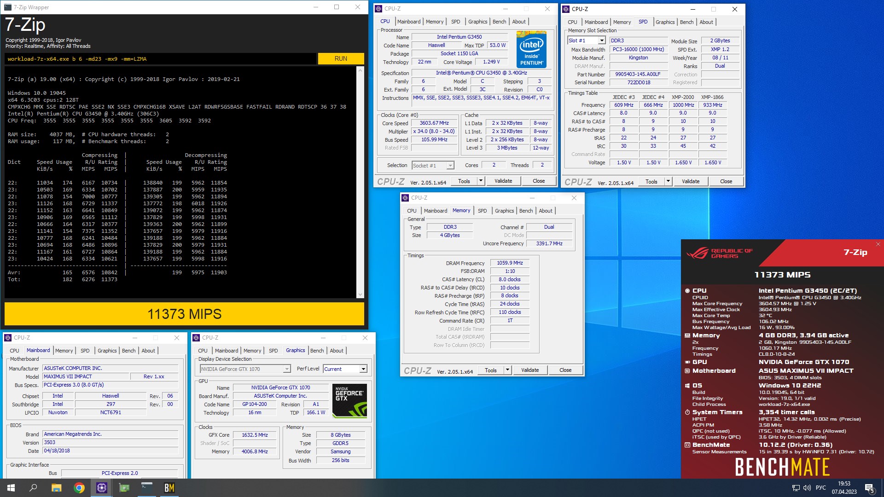The image size is (884, 497).
Task: Open the 7-Zip Wrapper taskbar icon
Action: tap(147, 488)
